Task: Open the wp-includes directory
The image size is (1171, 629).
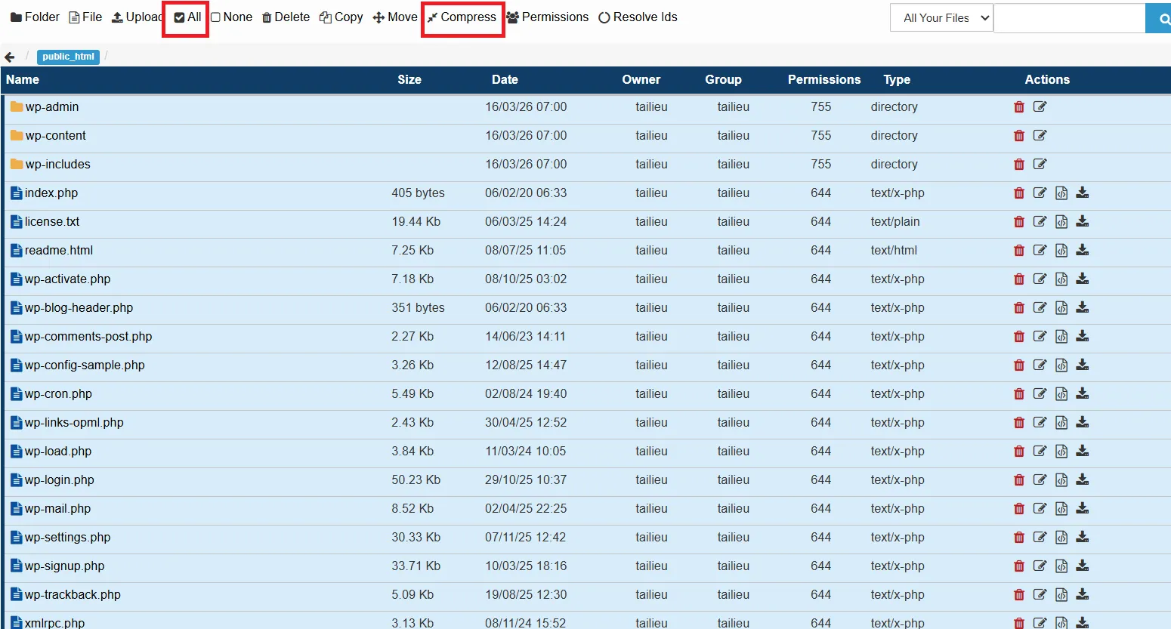Action: [x=57, y=164]
